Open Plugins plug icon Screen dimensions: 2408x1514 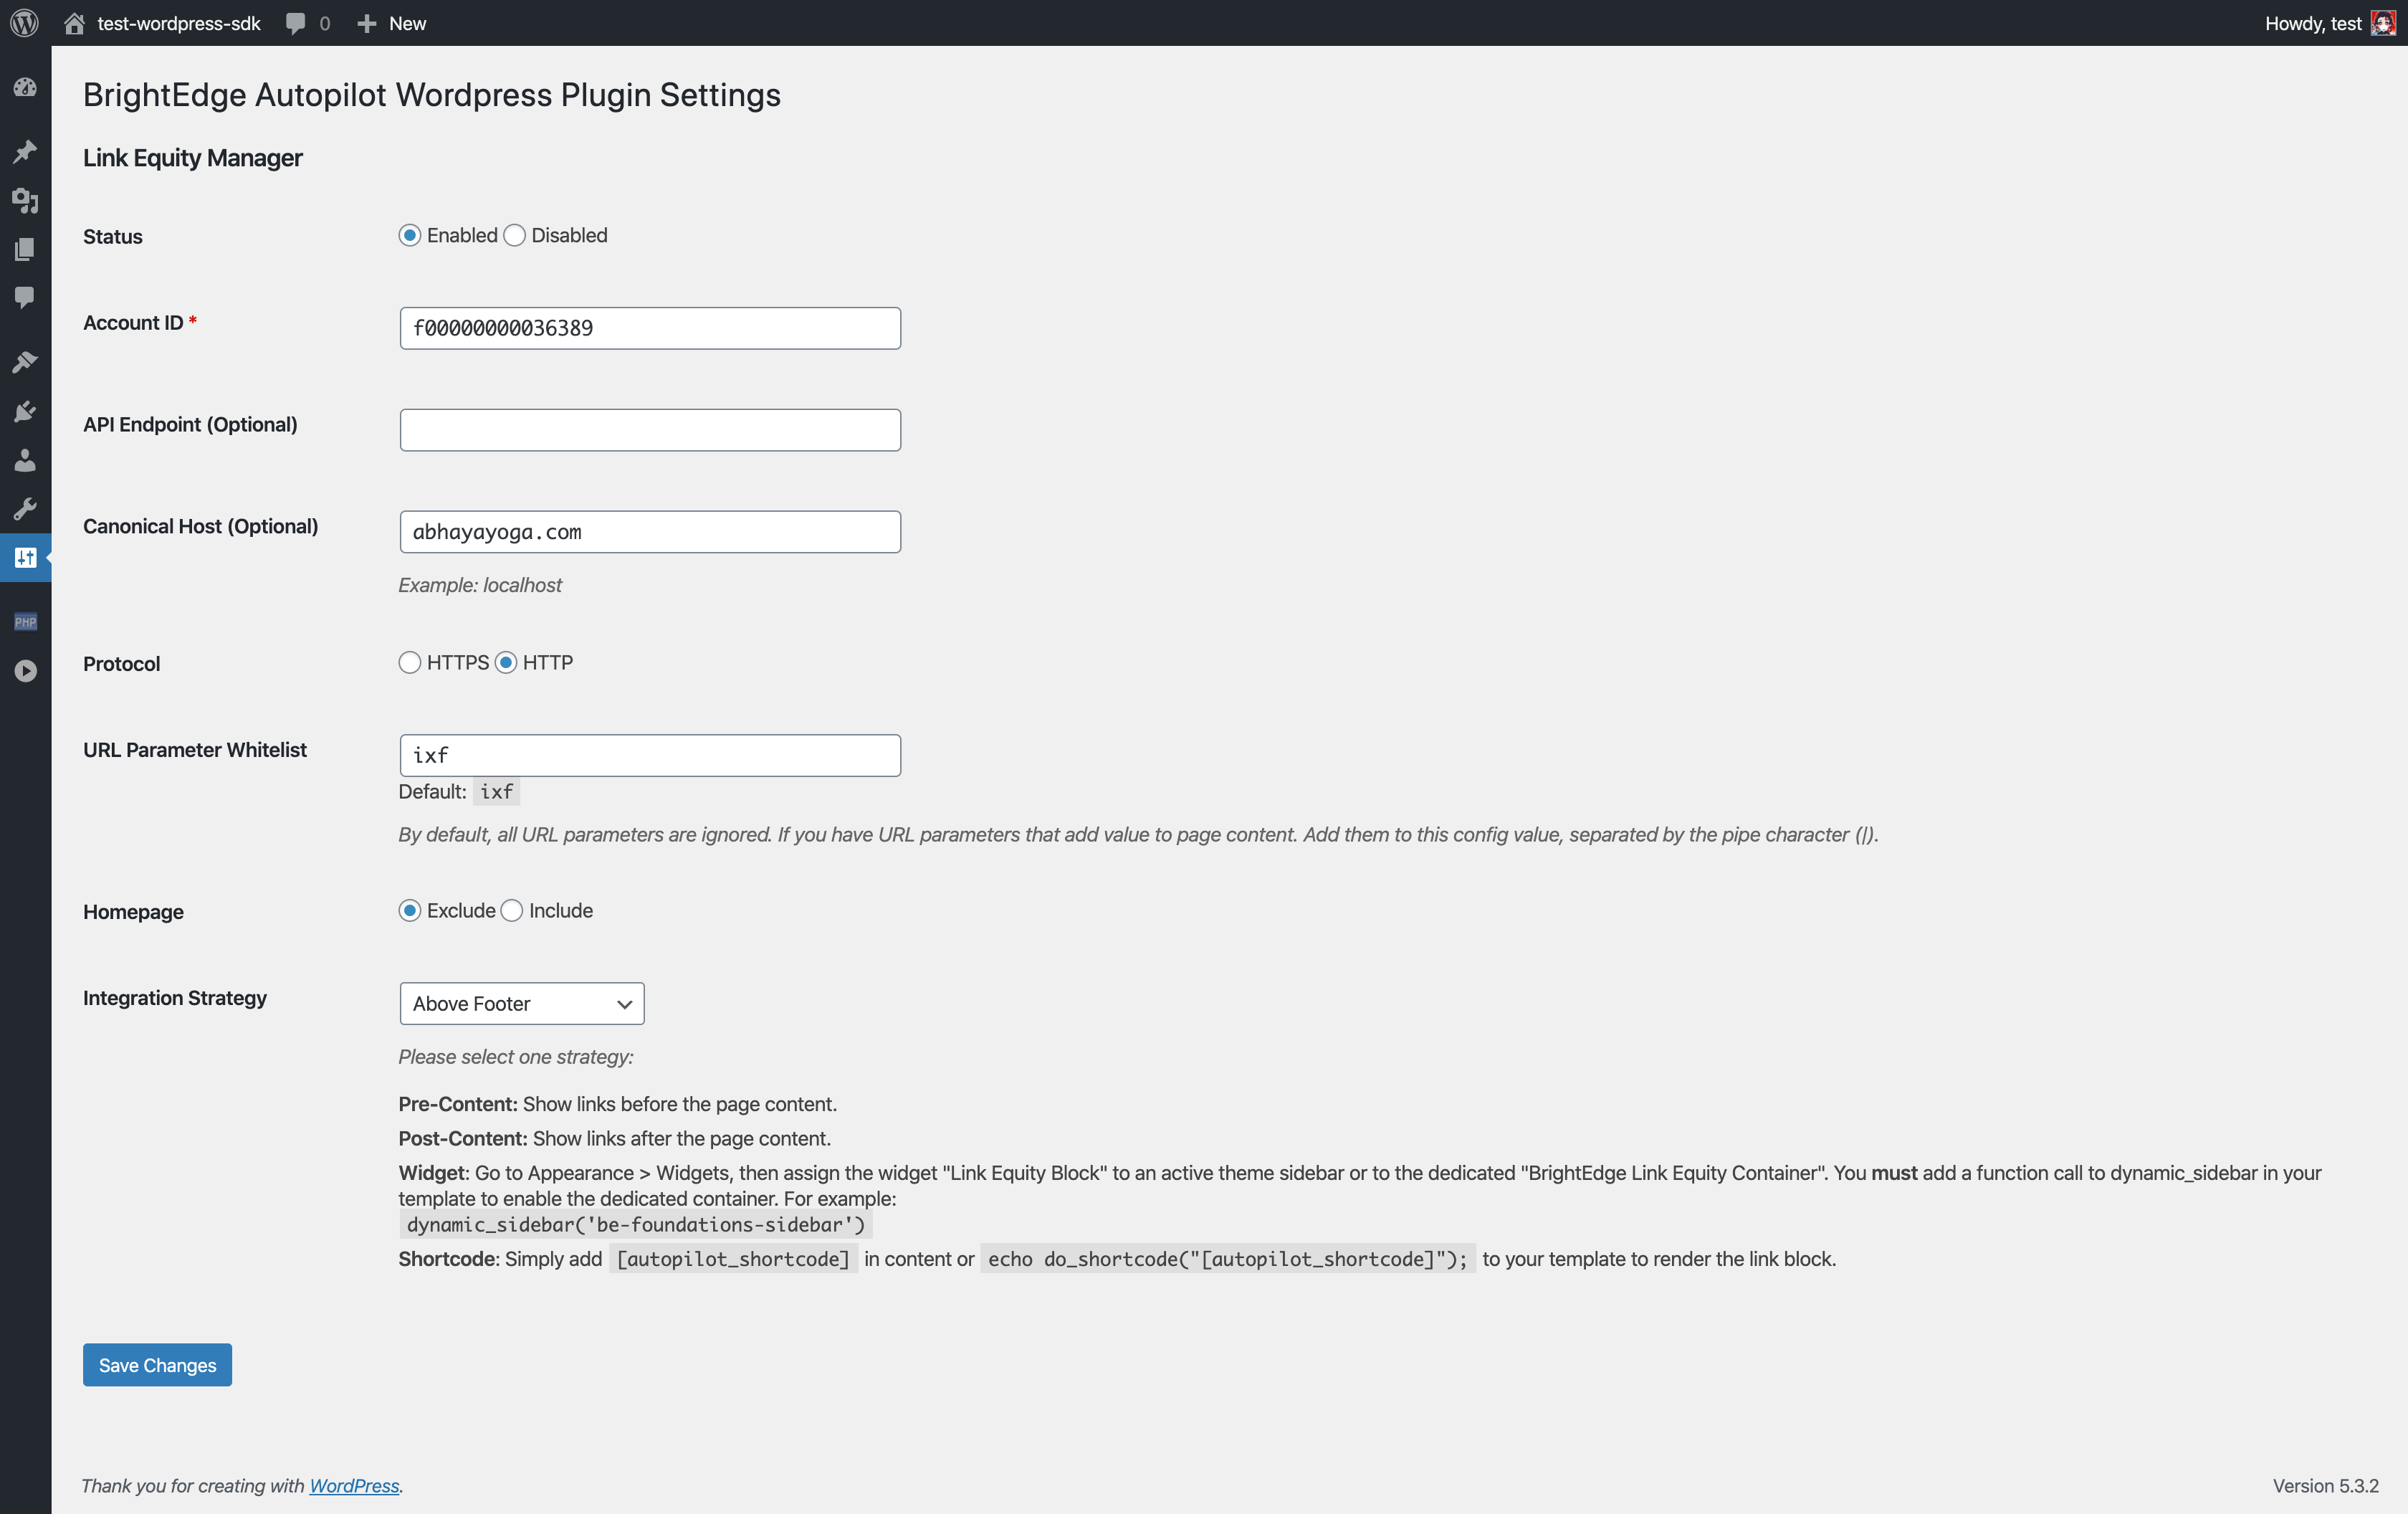[25, 411]
